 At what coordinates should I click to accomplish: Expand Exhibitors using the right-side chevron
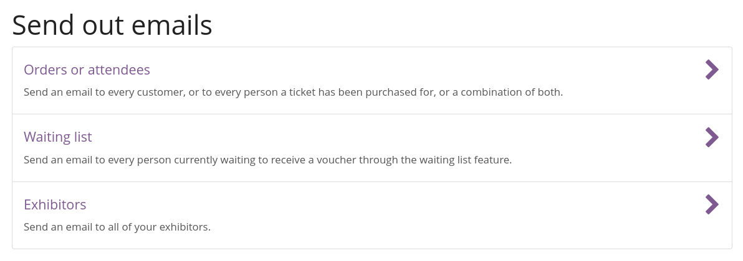712,204
